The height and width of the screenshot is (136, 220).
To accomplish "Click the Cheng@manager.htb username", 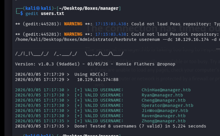I will pyautogui.click(x=163, y=100).
